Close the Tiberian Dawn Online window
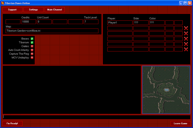This screenshot has width=193, height=128. (190, 3)
